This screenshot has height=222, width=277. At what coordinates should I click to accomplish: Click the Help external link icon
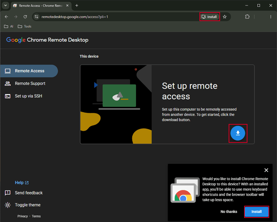pos(27,183)
